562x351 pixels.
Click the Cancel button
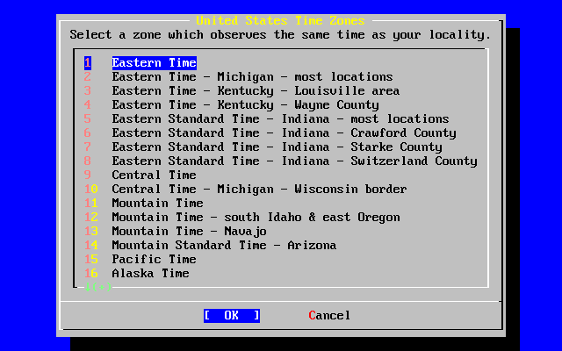click(329, 316)
